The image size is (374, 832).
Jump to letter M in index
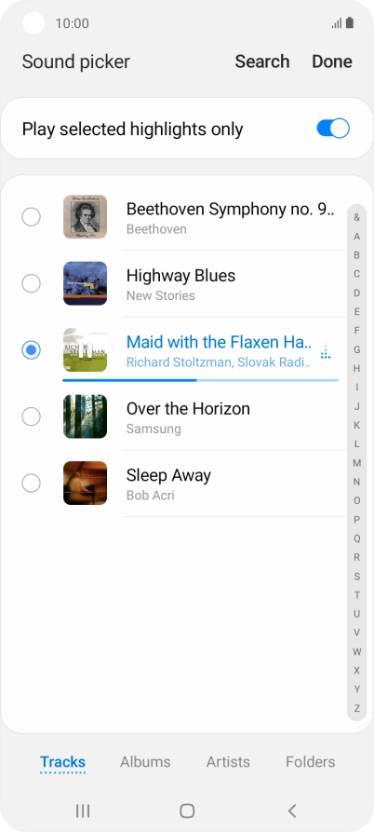pos(357,463)
